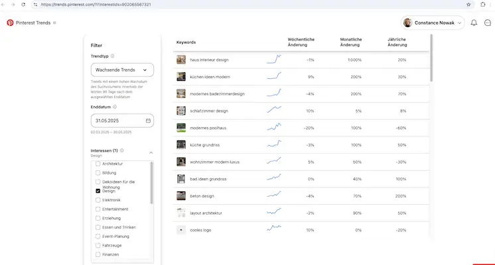This screenshot has width=495, height=265.
Task: Collapse the Interessen section chevron
Action: point(151,153)
